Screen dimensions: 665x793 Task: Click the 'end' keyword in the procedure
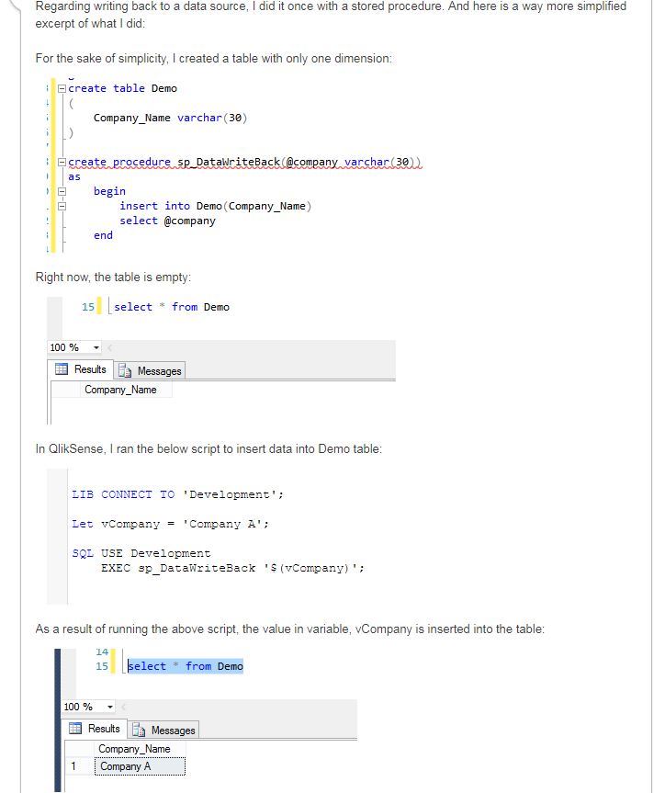[103, 235]
